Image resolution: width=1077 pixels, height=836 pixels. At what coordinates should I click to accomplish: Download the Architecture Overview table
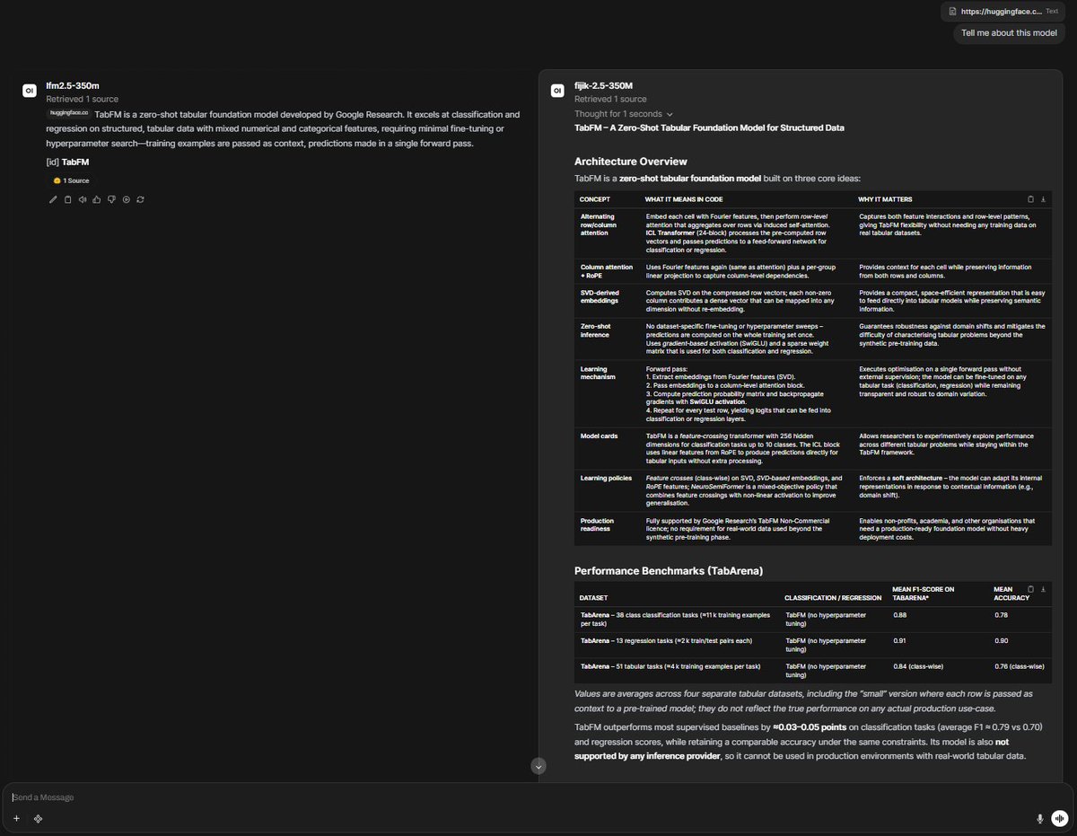pos(1043,198)
